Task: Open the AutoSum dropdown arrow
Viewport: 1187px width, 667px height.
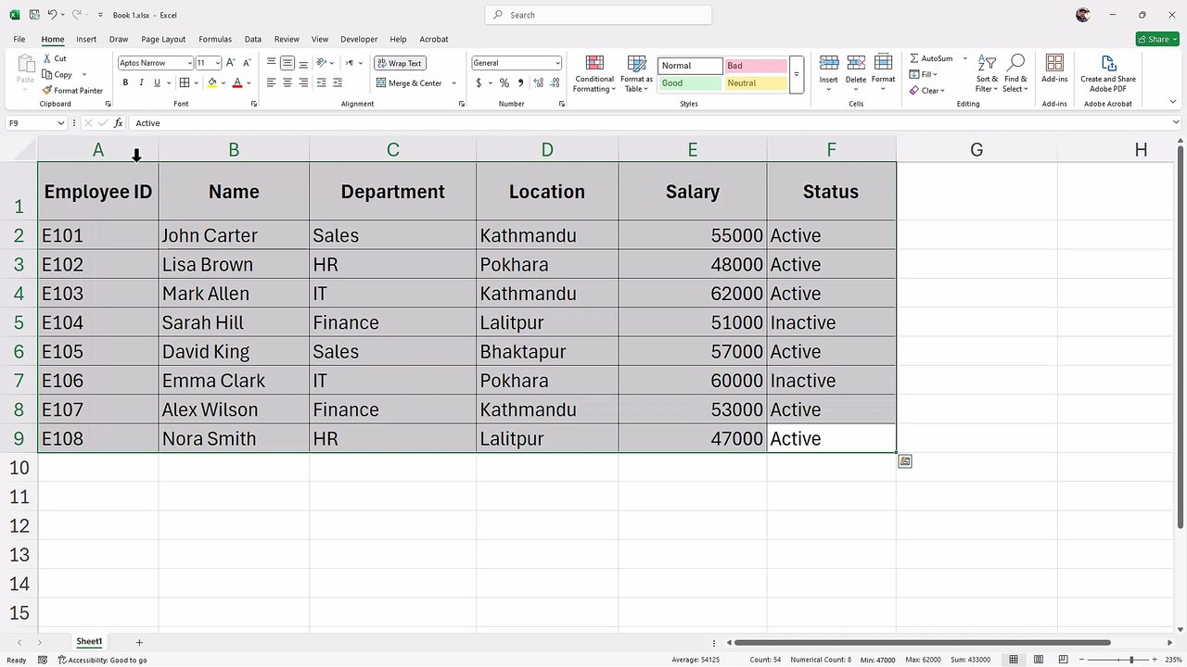Action: (965, 58)
